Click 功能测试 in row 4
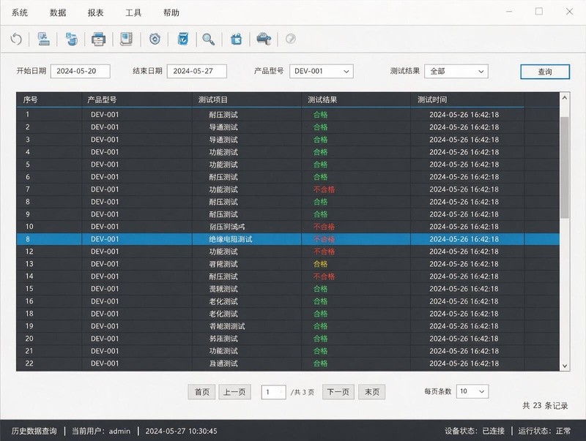This screenshot has height=441, width=586. (223, 152)
